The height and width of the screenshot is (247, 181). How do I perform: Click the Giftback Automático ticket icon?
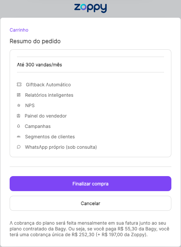[19, 85]
